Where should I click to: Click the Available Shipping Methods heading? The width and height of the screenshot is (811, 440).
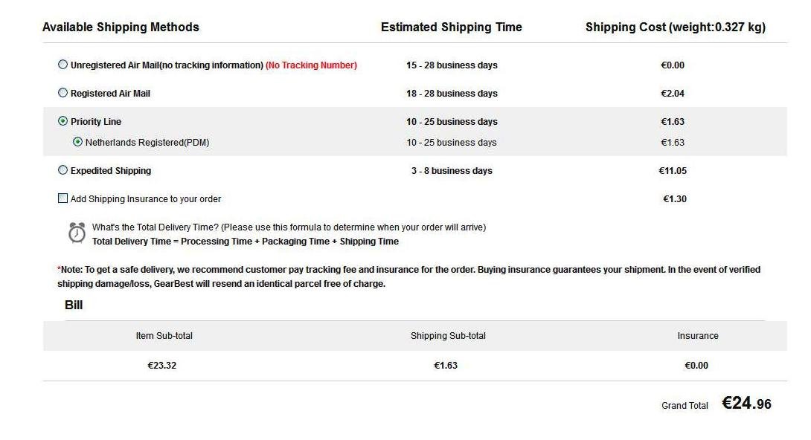coord(121,27)
